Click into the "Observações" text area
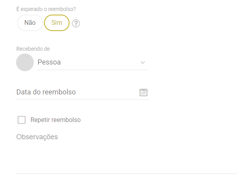This screenshot has height=181, width=251. [x=126, y=153]
